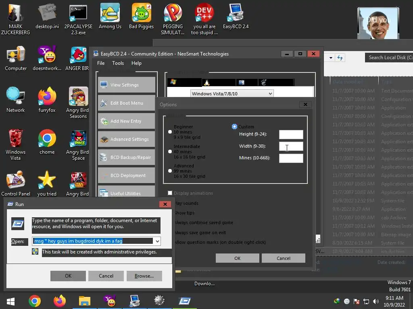Launch Angry Birds Space shortcut
This screenshot has width=413, height=309.
click(78, 144)
